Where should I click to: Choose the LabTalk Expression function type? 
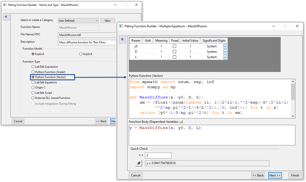[x=33, y=67]
